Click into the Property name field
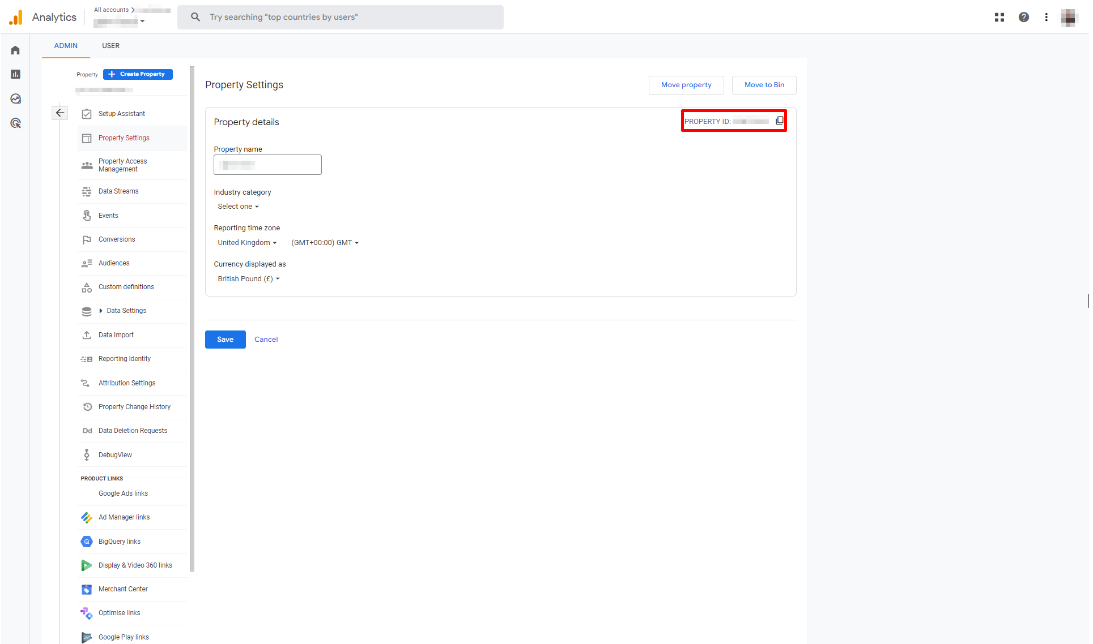The height and width of the screenshot is (644, 1093). pyautogui.click(x=267, y=165)
